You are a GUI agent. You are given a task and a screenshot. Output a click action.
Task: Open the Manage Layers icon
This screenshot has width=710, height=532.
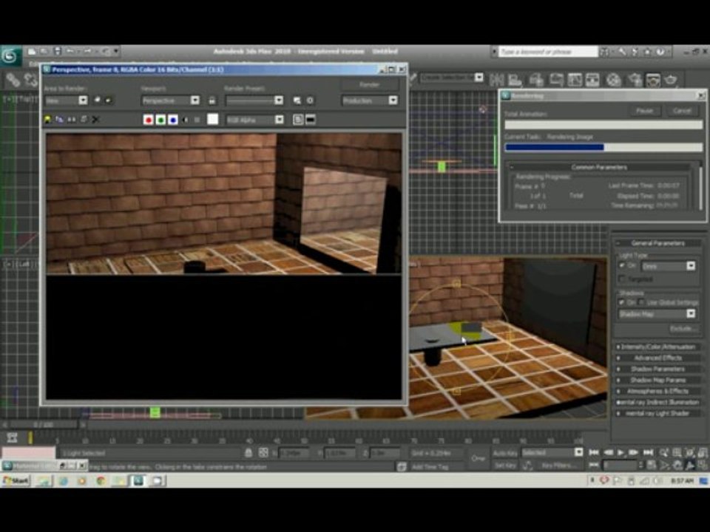536,80
